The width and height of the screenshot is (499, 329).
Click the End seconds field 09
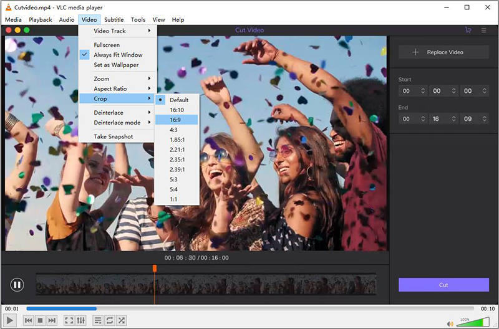(x=475, y=119)
